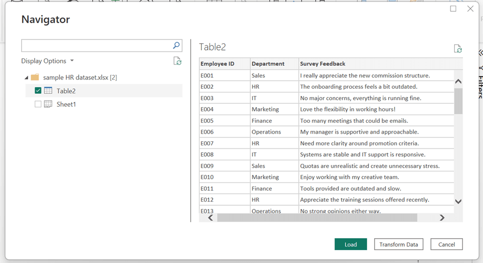Click the Transform Data button
Viewport: 483px width, 263px height.
tap(398, 244)
